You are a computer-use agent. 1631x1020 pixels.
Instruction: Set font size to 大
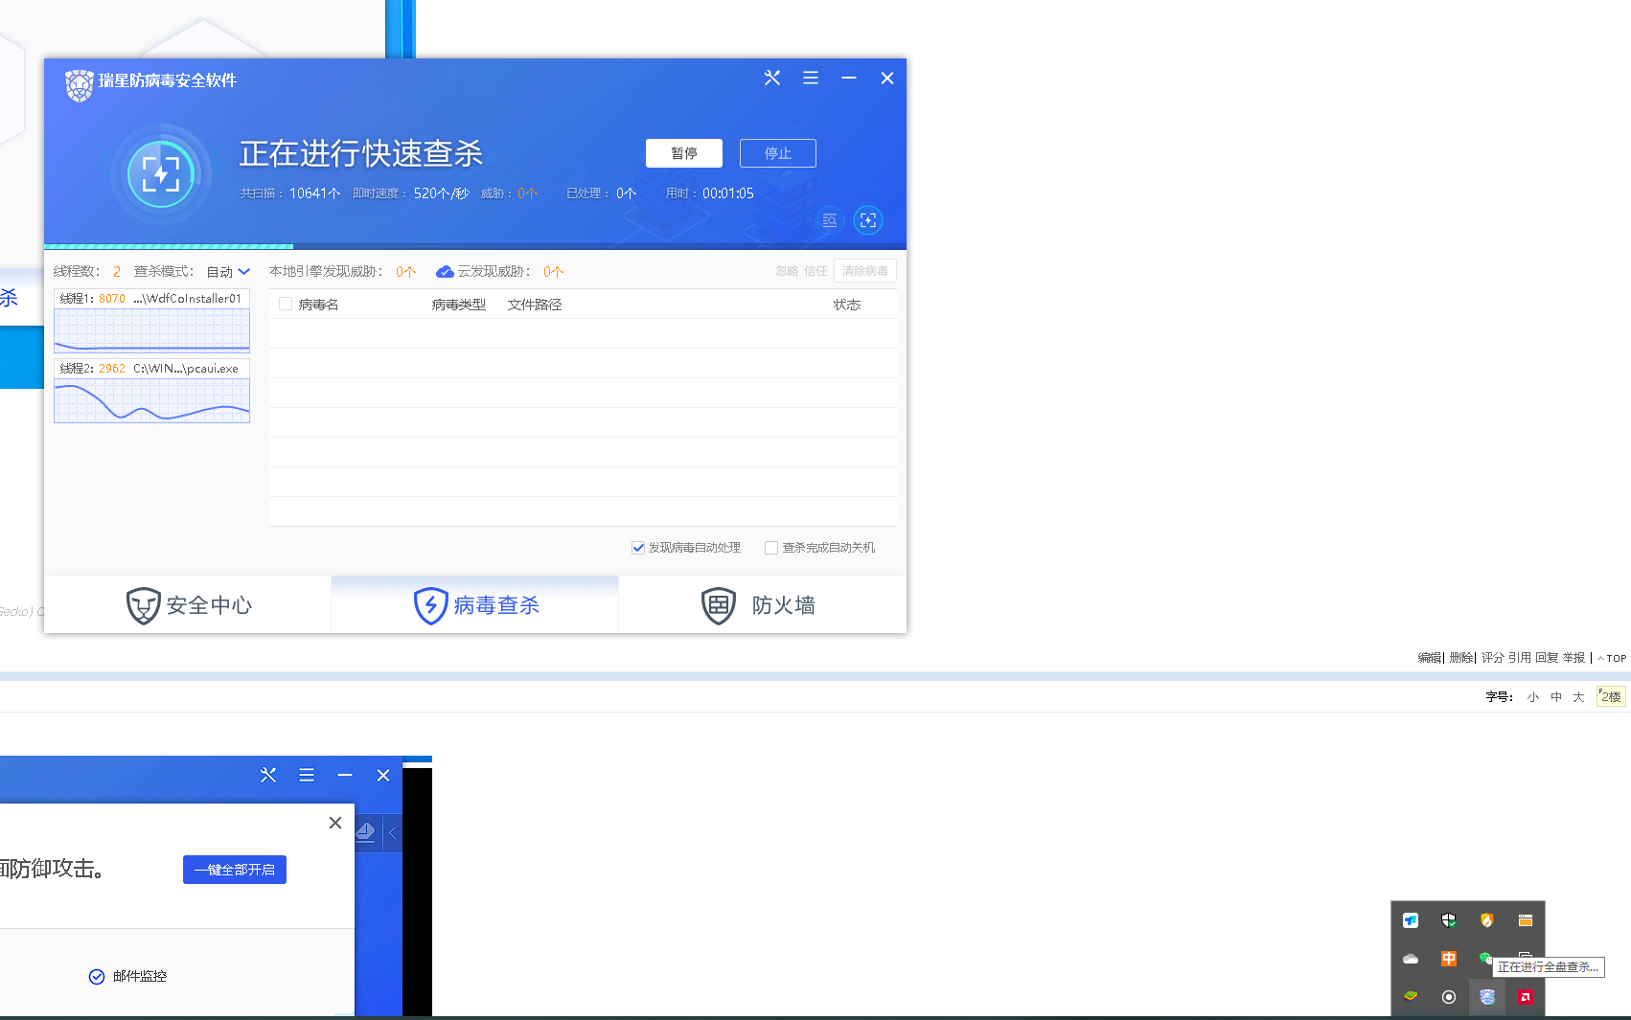click(x=1578, y=697)
